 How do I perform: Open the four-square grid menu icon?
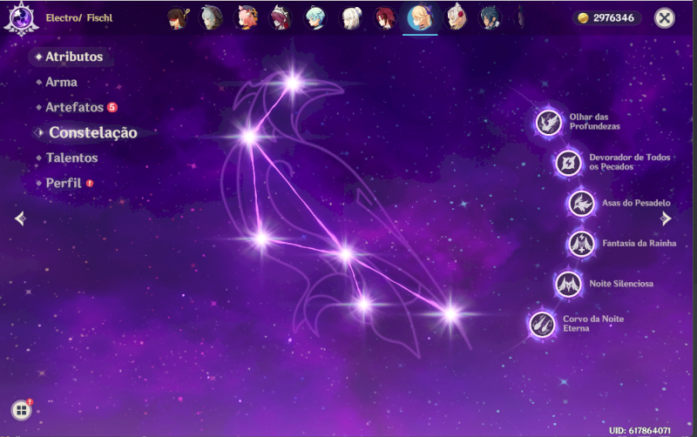[21, 410]
